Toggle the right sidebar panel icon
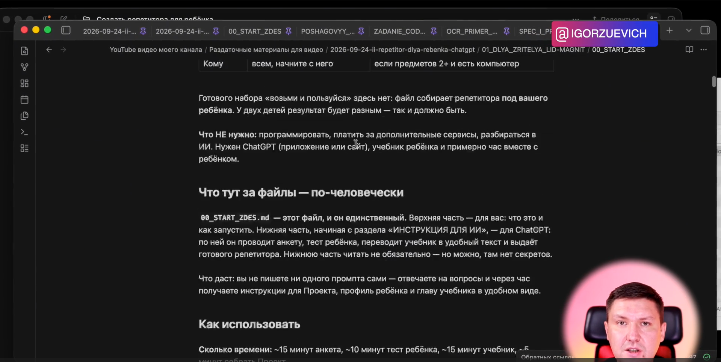Viewport: 721px width, 362px height. pyautogui.click(x=705, y=30)
